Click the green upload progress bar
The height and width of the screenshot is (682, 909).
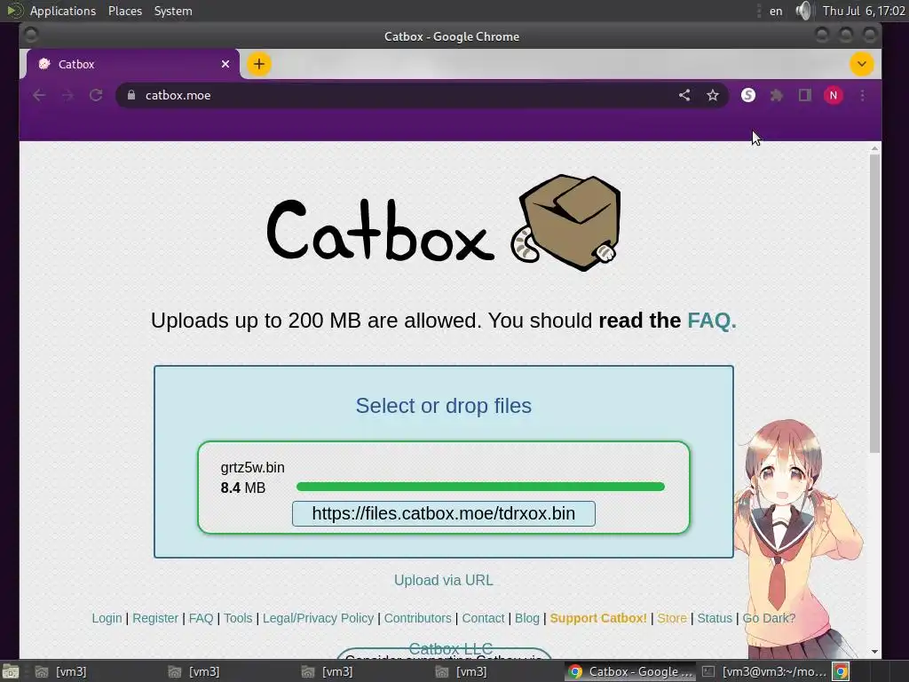point(480,487)
